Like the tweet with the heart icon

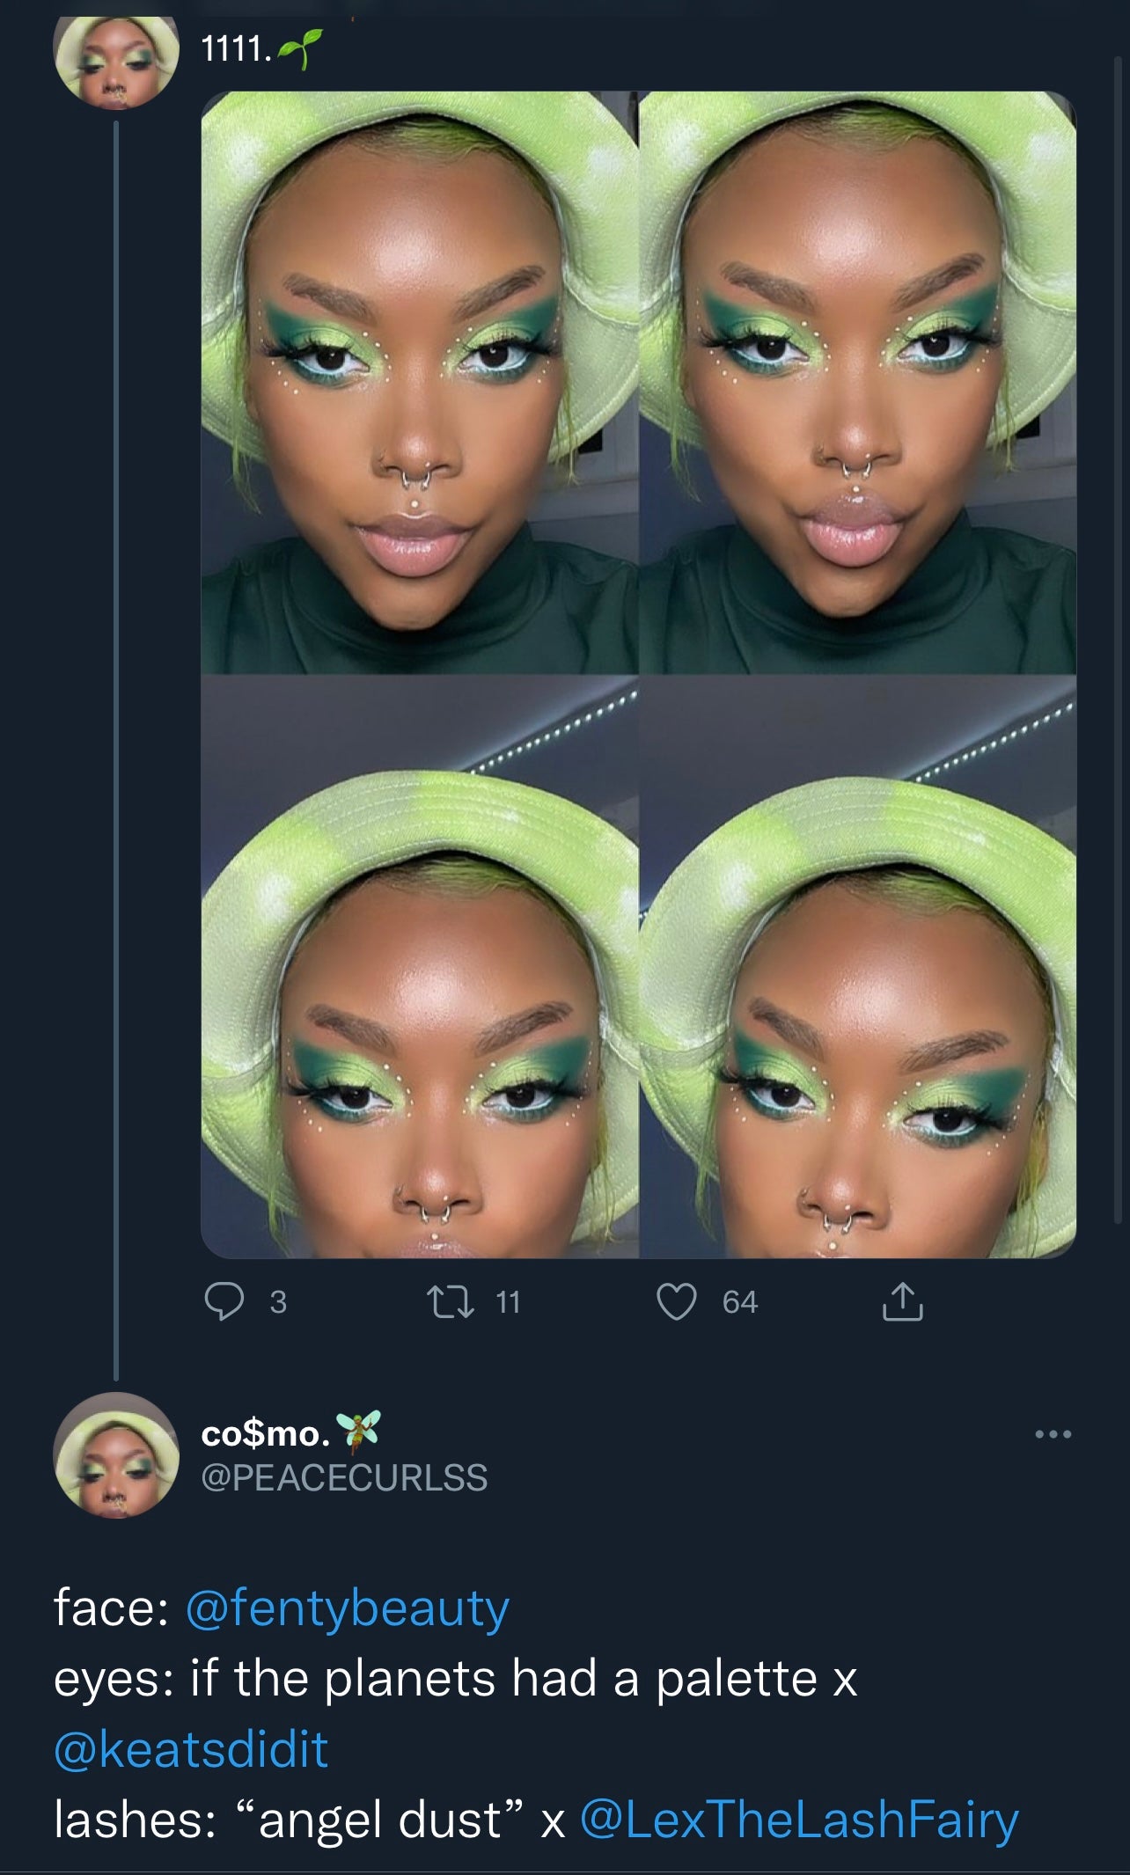[677, 1302]
